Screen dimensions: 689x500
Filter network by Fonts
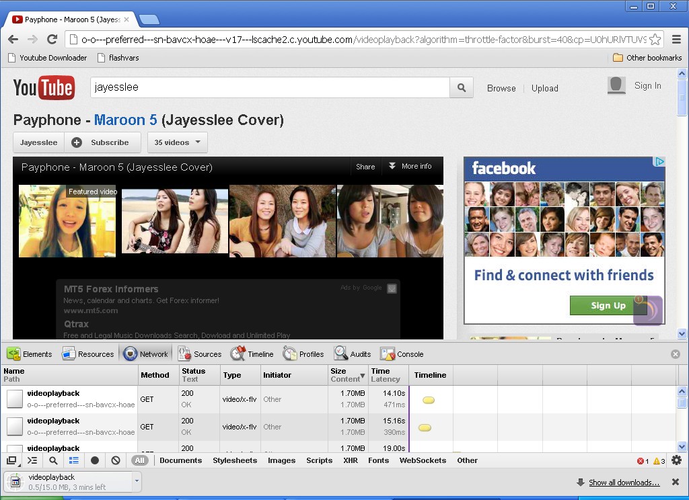tap(378, 460)
